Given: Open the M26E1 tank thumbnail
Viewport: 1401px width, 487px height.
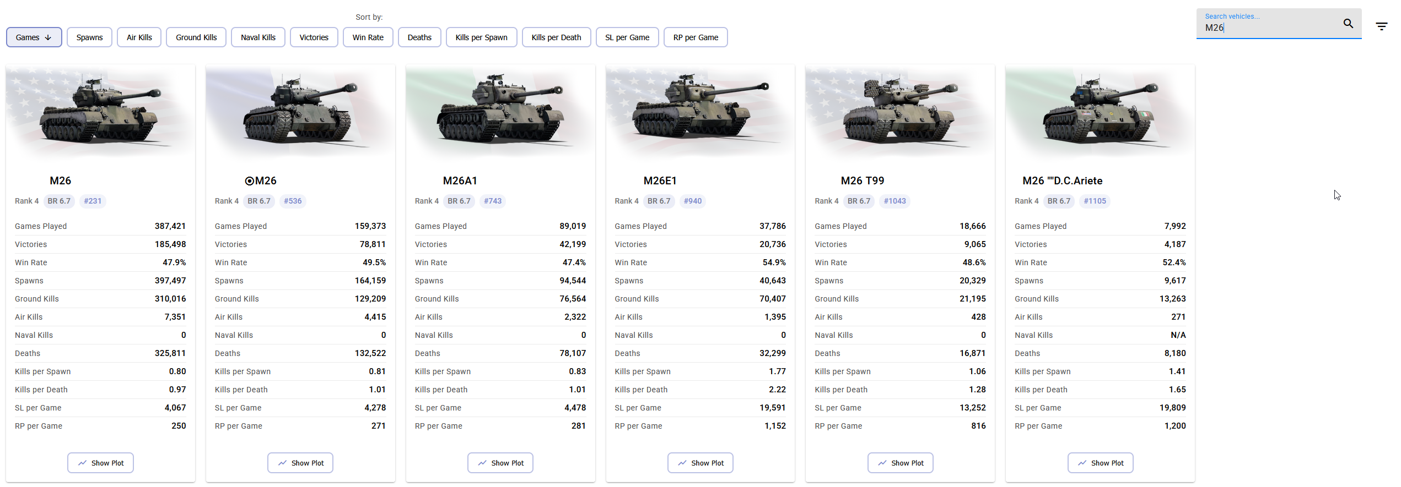Looking at the screenshot, I should [700, 112].
